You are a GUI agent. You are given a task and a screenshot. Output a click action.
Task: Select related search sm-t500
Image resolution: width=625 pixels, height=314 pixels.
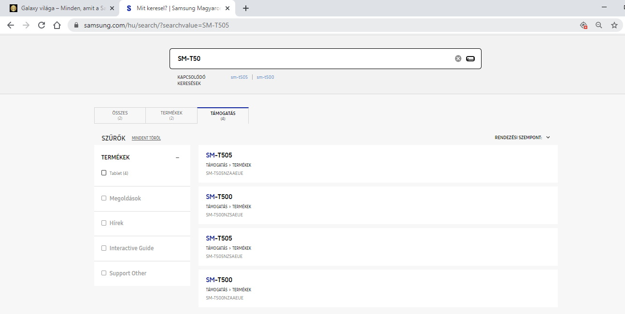[x=265, y=77]
